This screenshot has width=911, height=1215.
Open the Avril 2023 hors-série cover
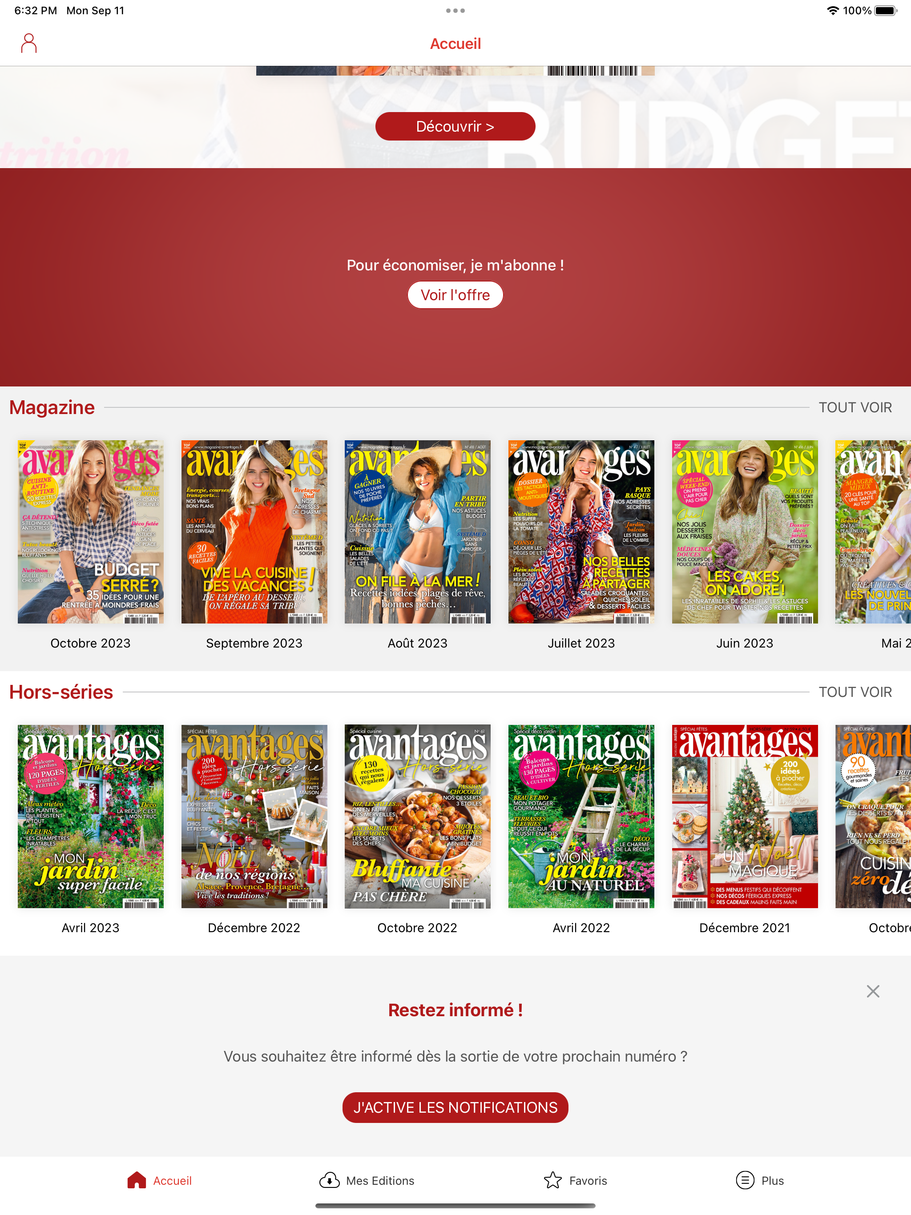click(x=91, y=816)
